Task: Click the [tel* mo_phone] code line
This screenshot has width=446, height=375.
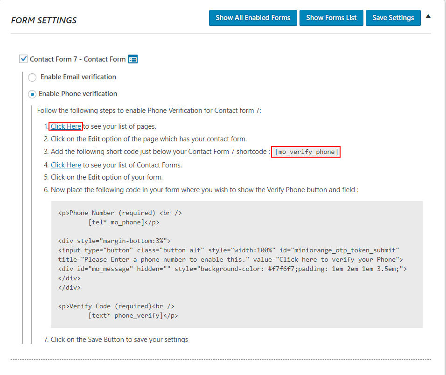Action: [124, 222]
